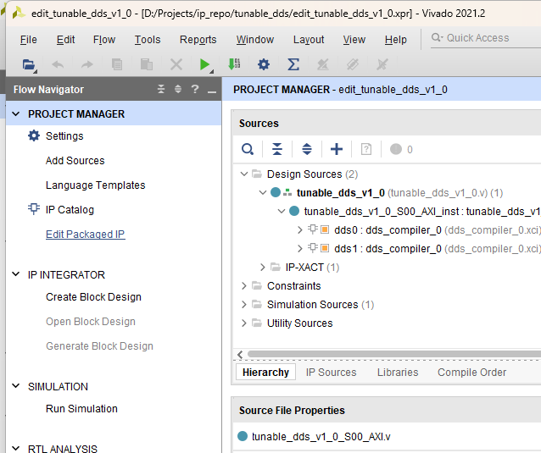
Task: Click the Edit Packaged IP link
Action: (x=86, y=235)
